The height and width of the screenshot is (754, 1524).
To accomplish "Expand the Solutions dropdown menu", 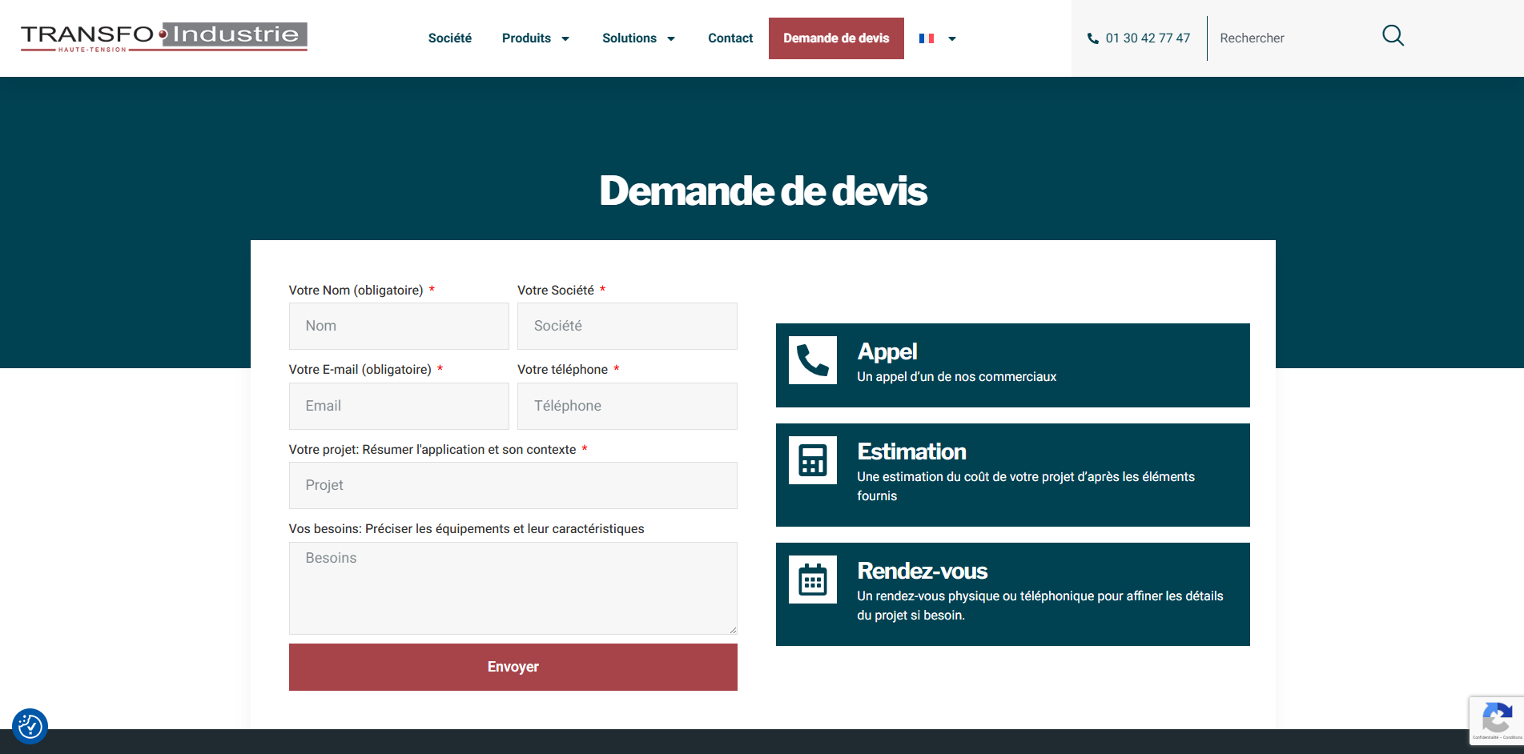I will tap(638, 38).
